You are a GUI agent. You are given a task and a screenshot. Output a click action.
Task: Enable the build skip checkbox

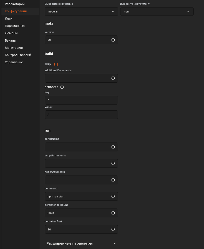coord(56,64)
